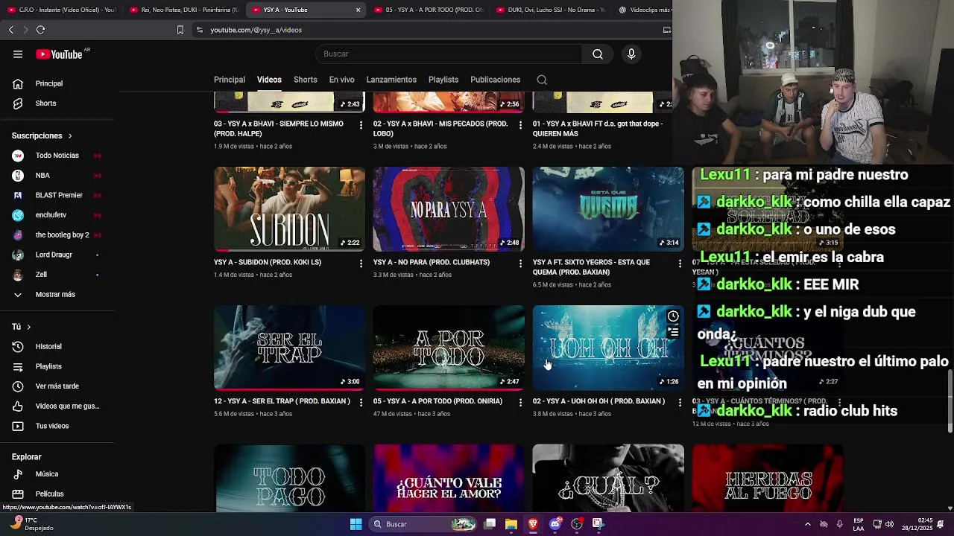Click the Windows taskbar Buscar search box
Viewport: 954px width, 536px height.
(x=423, y=524)
